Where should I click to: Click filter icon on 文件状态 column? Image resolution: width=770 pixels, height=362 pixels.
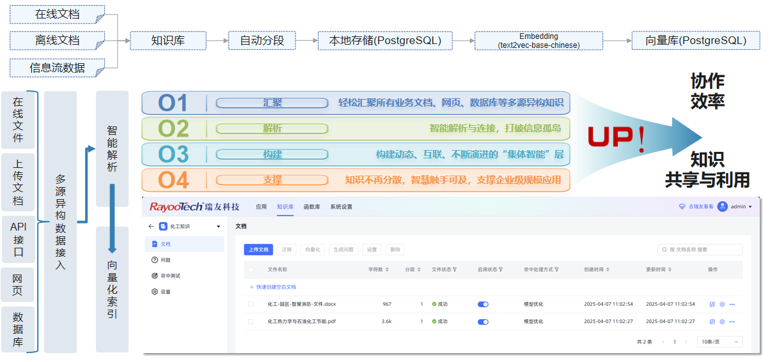(455, 269)
